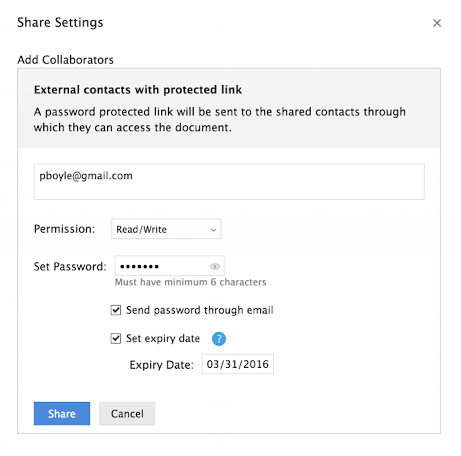Close the Share Settings dialog
Viewport: 461px width, 456px height.
pyautogui.click(x=437, y=23)
